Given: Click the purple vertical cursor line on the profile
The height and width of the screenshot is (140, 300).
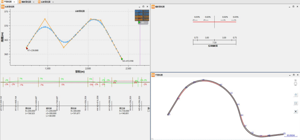Looking at the screenshot, I should point(140,44).
